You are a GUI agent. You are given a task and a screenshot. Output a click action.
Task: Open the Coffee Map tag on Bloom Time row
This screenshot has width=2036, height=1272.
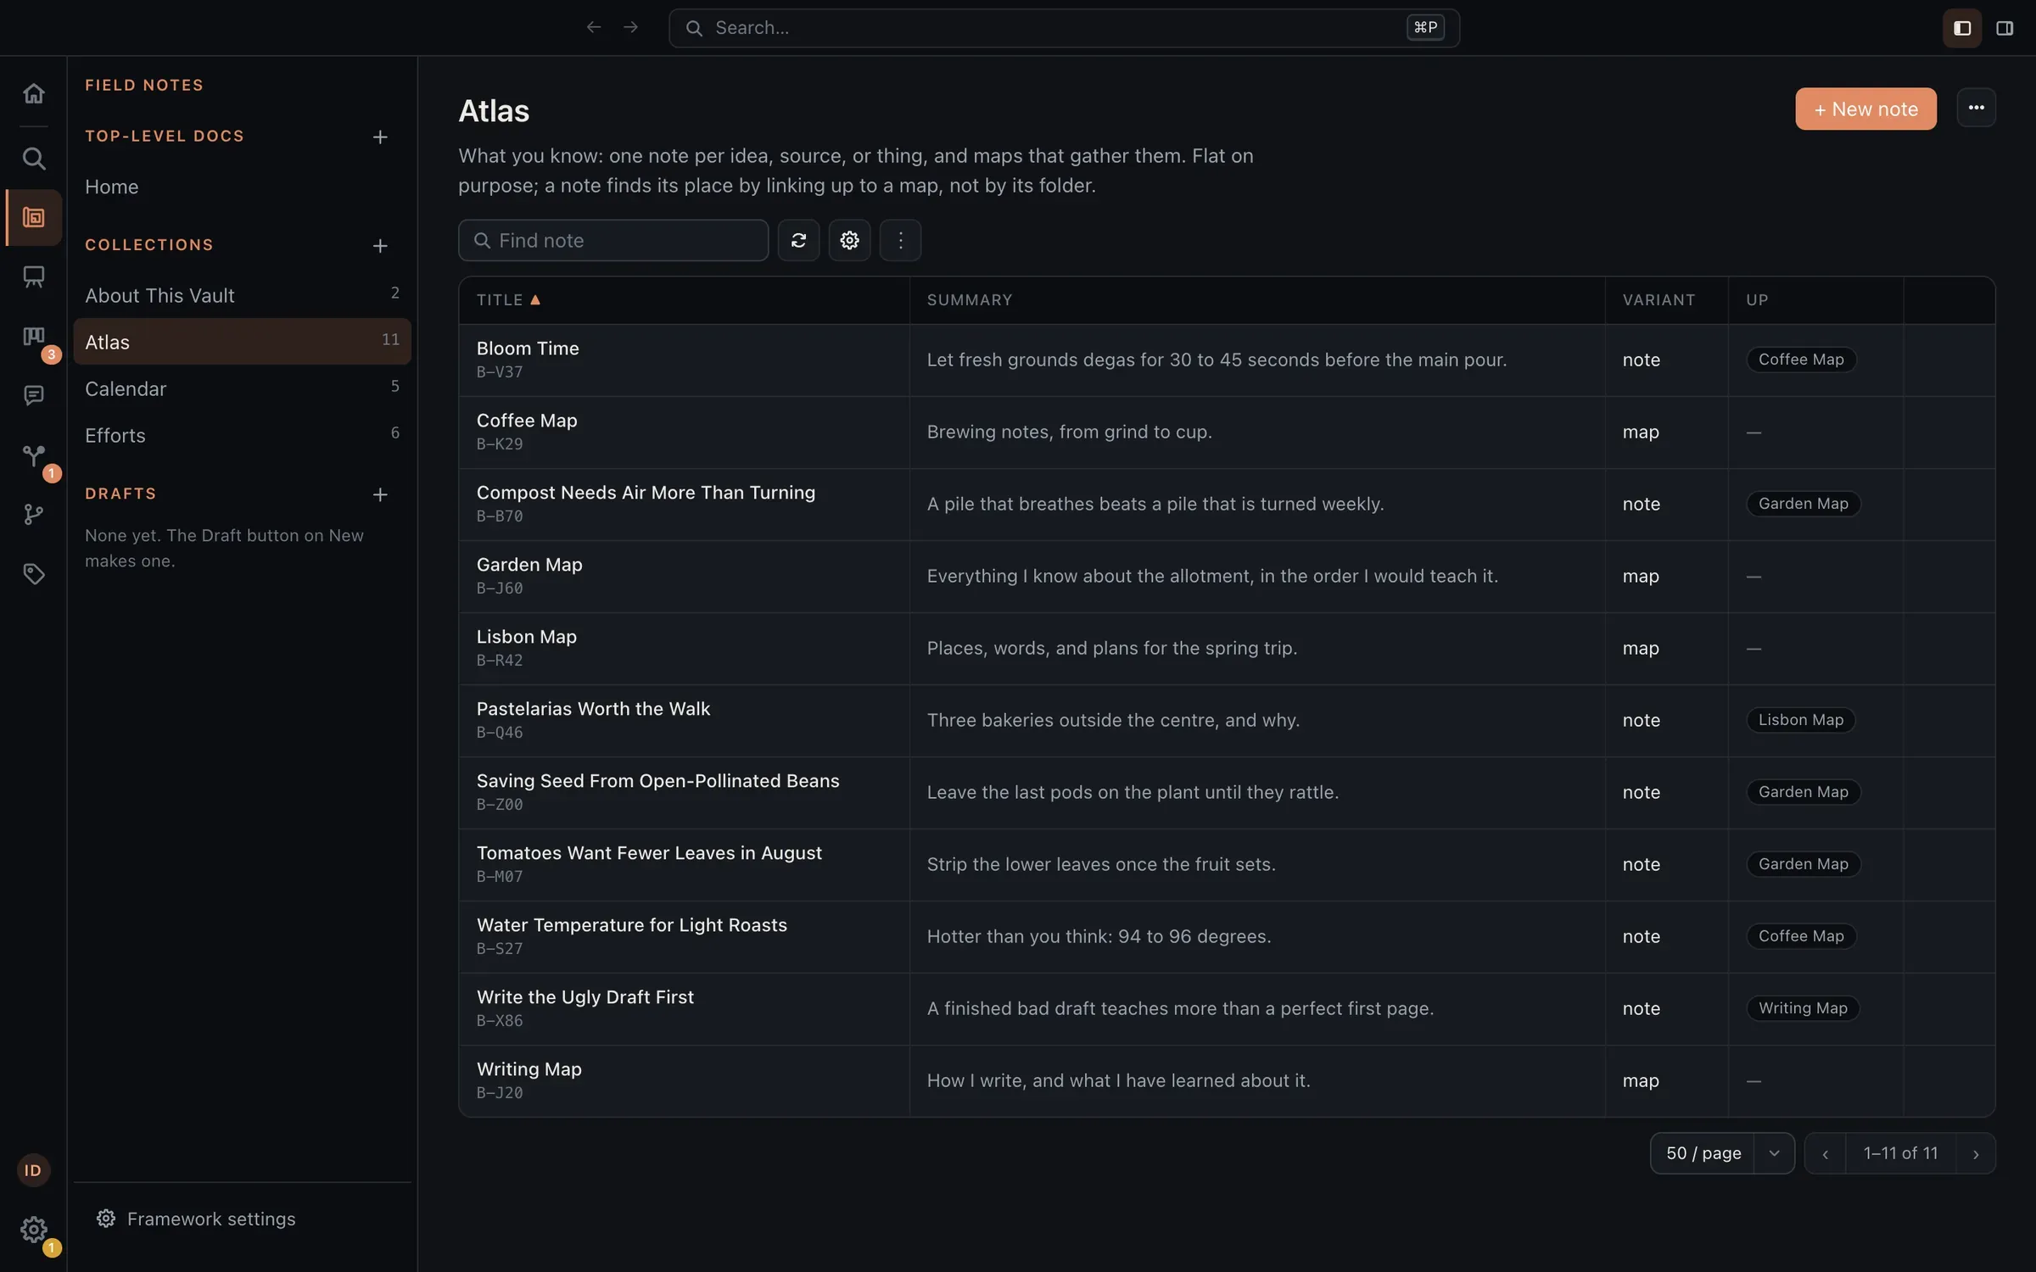click(1801, 360)
